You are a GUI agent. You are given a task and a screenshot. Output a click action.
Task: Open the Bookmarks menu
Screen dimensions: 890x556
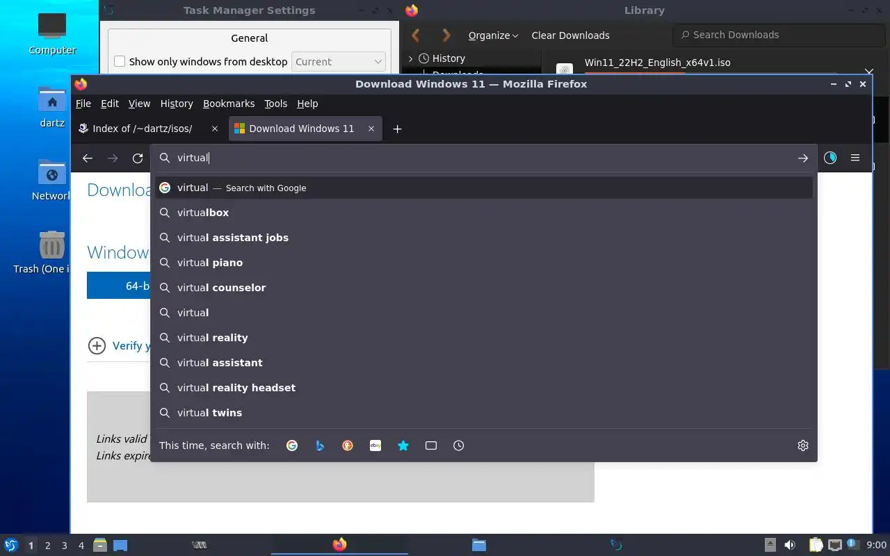229,104
